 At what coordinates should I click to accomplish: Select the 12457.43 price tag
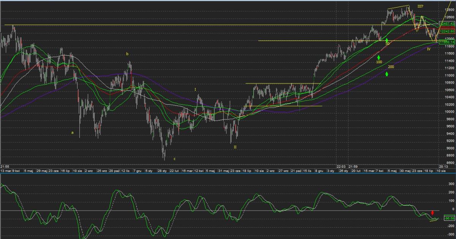pos(447,24)
